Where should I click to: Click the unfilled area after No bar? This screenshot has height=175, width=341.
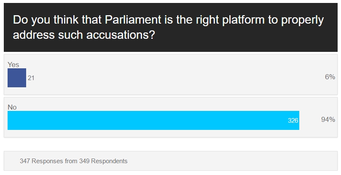(x=310, y=120)
